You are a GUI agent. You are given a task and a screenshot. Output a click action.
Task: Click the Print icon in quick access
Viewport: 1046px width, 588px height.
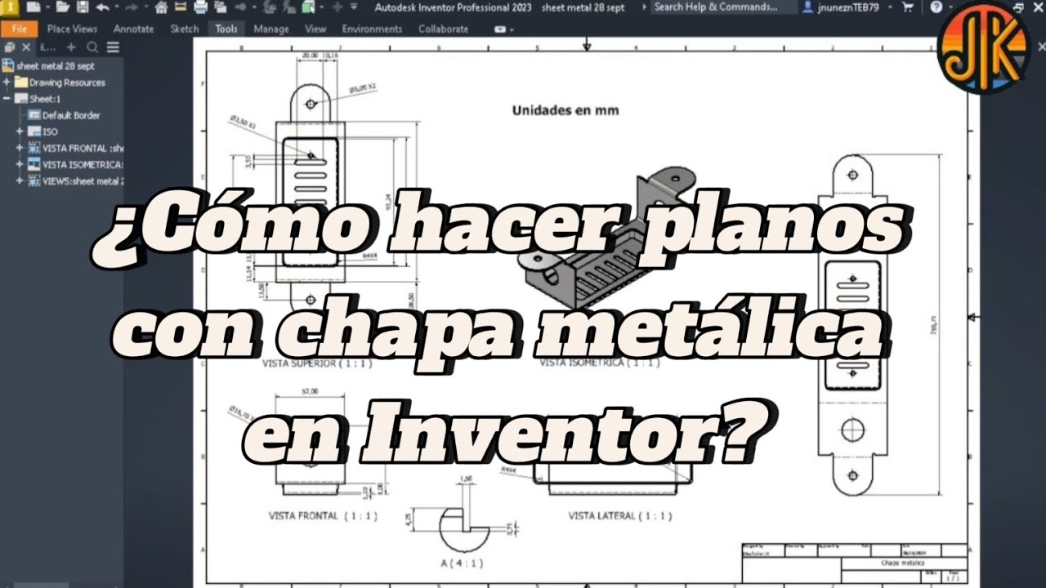pyautogui.click(x=200, y=7)
